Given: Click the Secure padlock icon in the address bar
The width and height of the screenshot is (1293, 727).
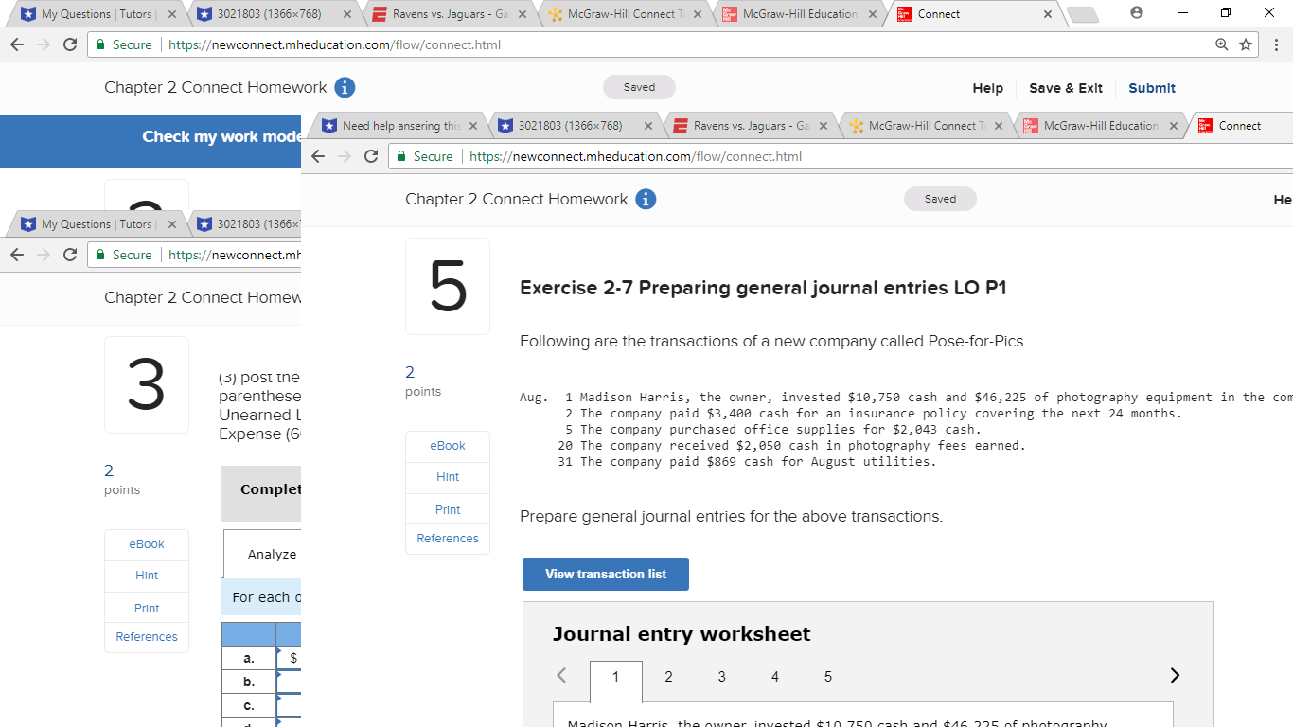Looking at the screenshot, I should [99, 44].
